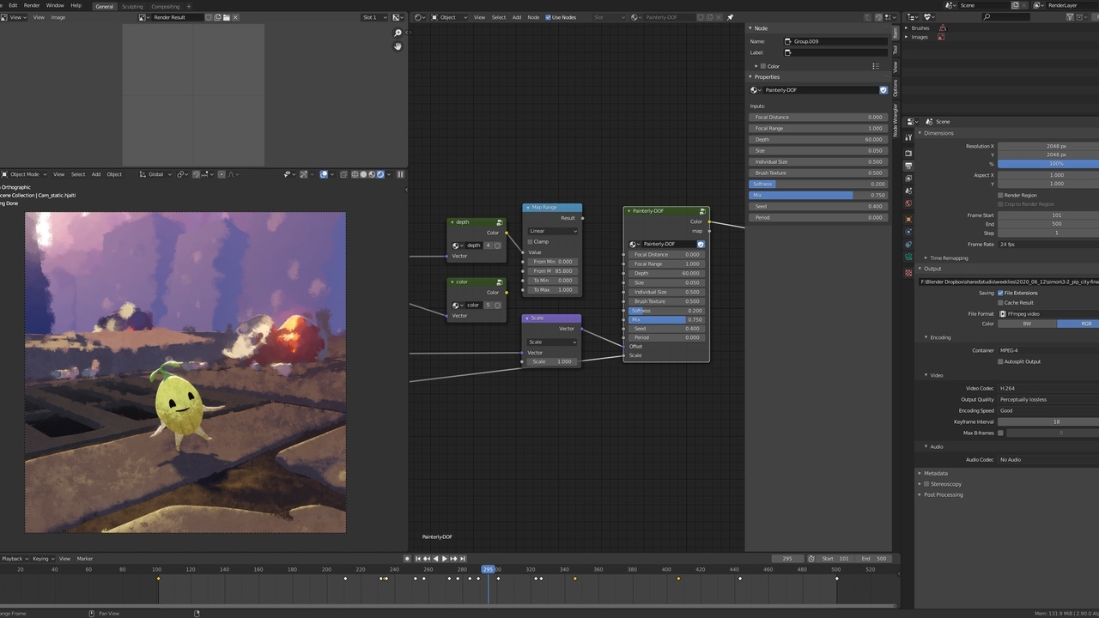The image size is (1099, 618).
Task: Open the Tool properties wrench tab
Action: (908, 137)
